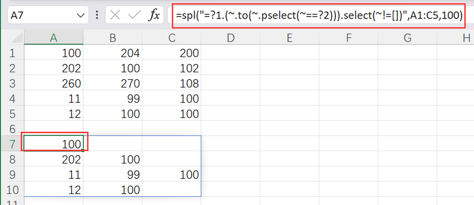Click cell C9 containing 100
The height and width of the screenshot is (205, 474).
(171, 174)
